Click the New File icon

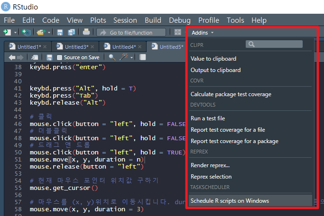[7, 32]
